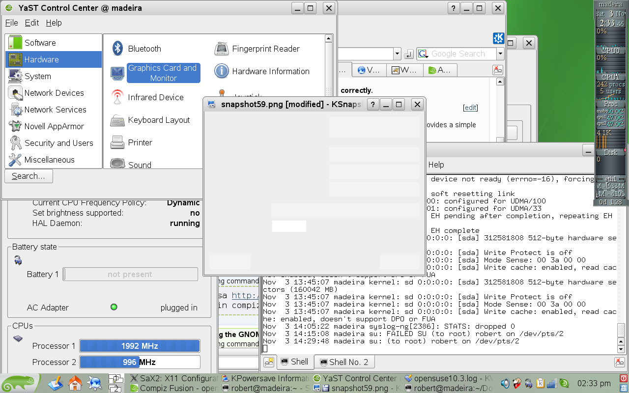Switch to the Konqueror tab starting with A

[x=440, y=70]
